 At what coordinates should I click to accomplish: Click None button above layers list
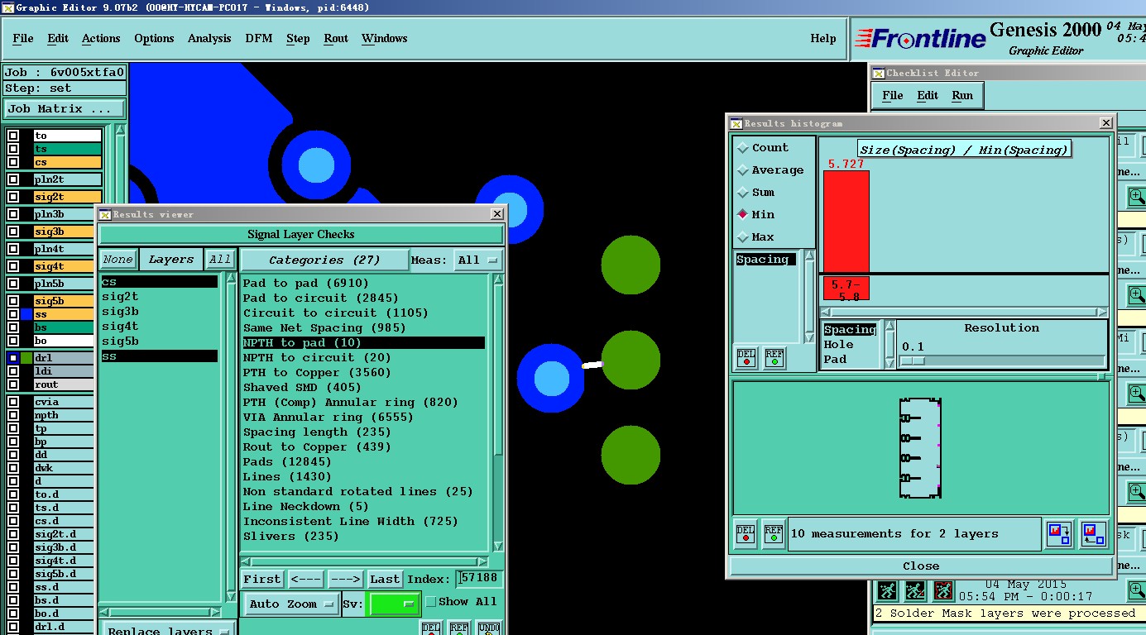(x=118, y=260)
